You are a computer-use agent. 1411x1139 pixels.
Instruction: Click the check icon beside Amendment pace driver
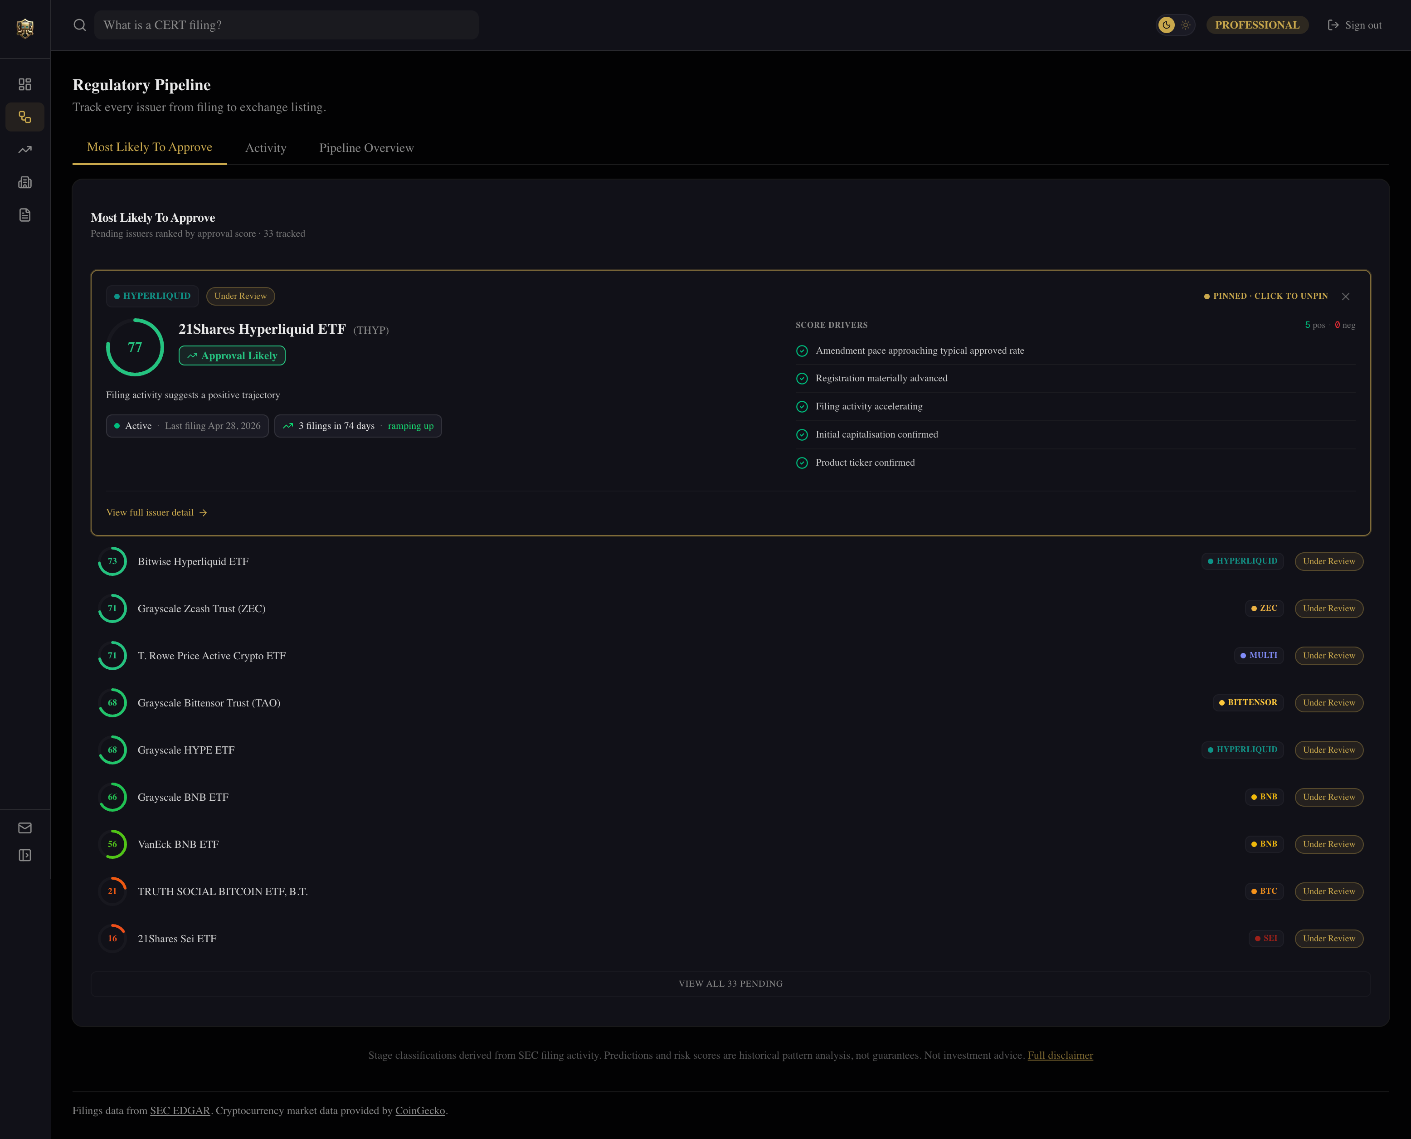802,351
